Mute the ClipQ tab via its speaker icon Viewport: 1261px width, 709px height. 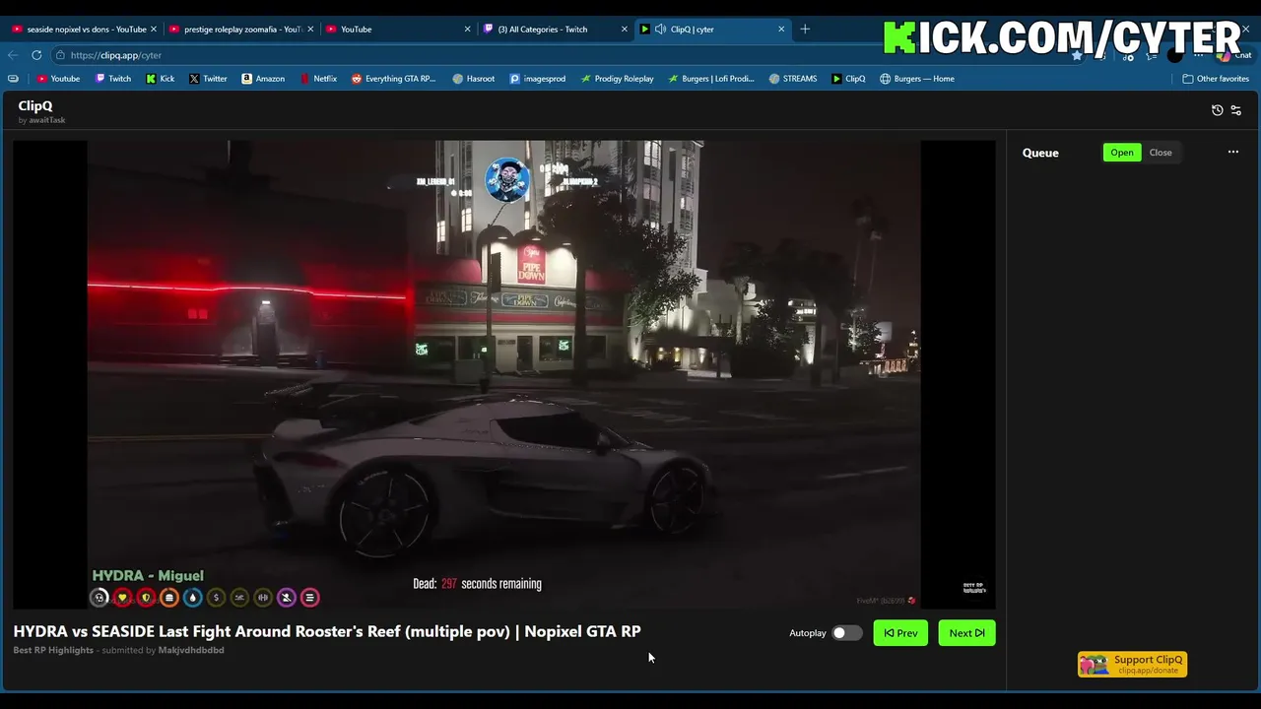click(x=661, y=30)
